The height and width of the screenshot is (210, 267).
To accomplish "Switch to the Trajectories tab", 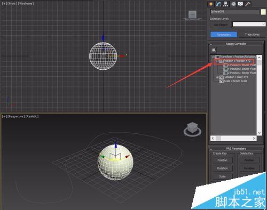I will (x=252, y=35).
